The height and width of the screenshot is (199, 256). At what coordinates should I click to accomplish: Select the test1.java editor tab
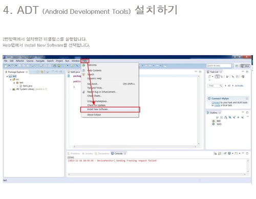pos(74,72)
